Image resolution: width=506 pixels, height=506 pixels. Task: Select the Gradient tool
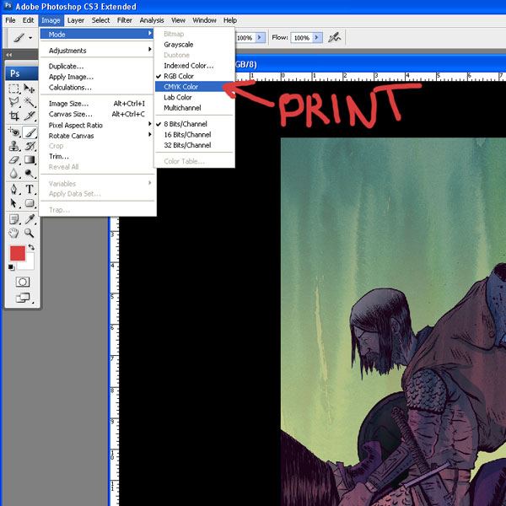tap(30, 159)
